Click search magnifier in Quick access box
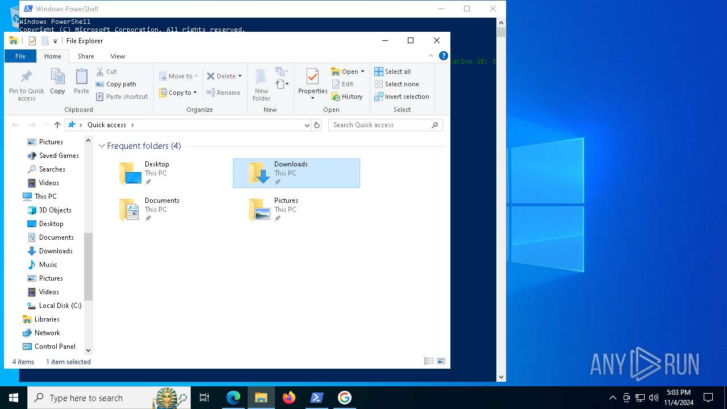Viewport: 727px width, 409px height. [x=435, y=125]
